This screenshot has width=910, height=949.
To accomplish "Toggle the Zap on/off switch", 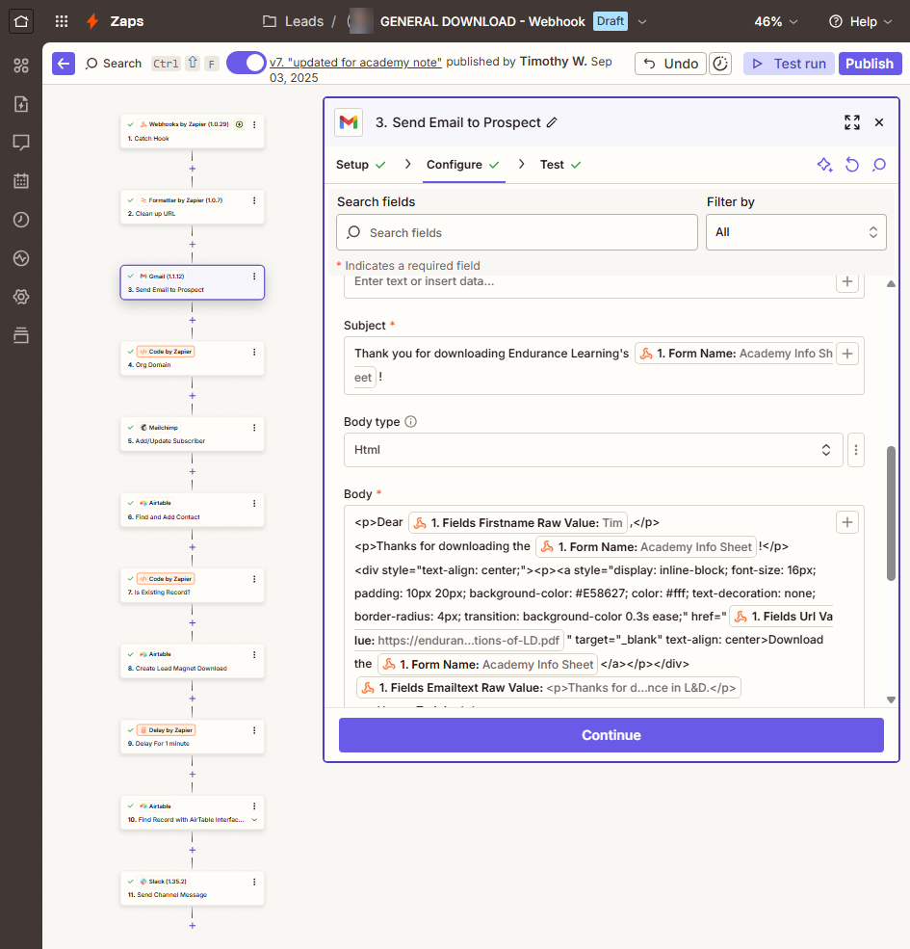I will [x=246, y=63].
